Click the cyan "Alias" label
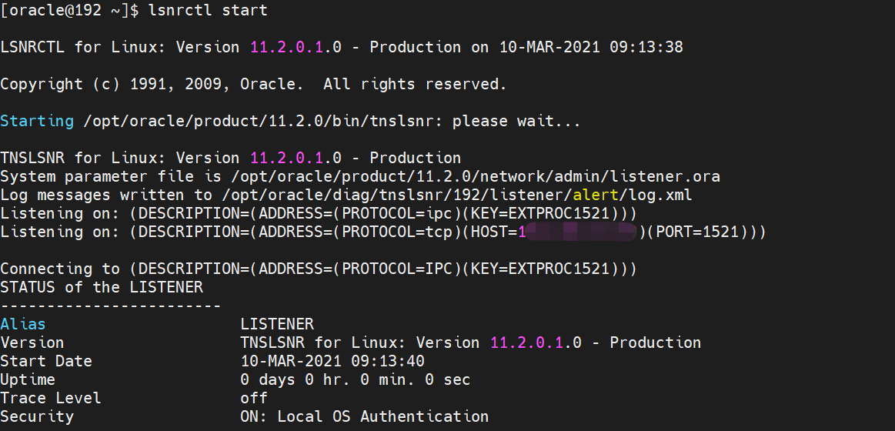Viewport: 895px width, 431px height. tap(23, 324)
